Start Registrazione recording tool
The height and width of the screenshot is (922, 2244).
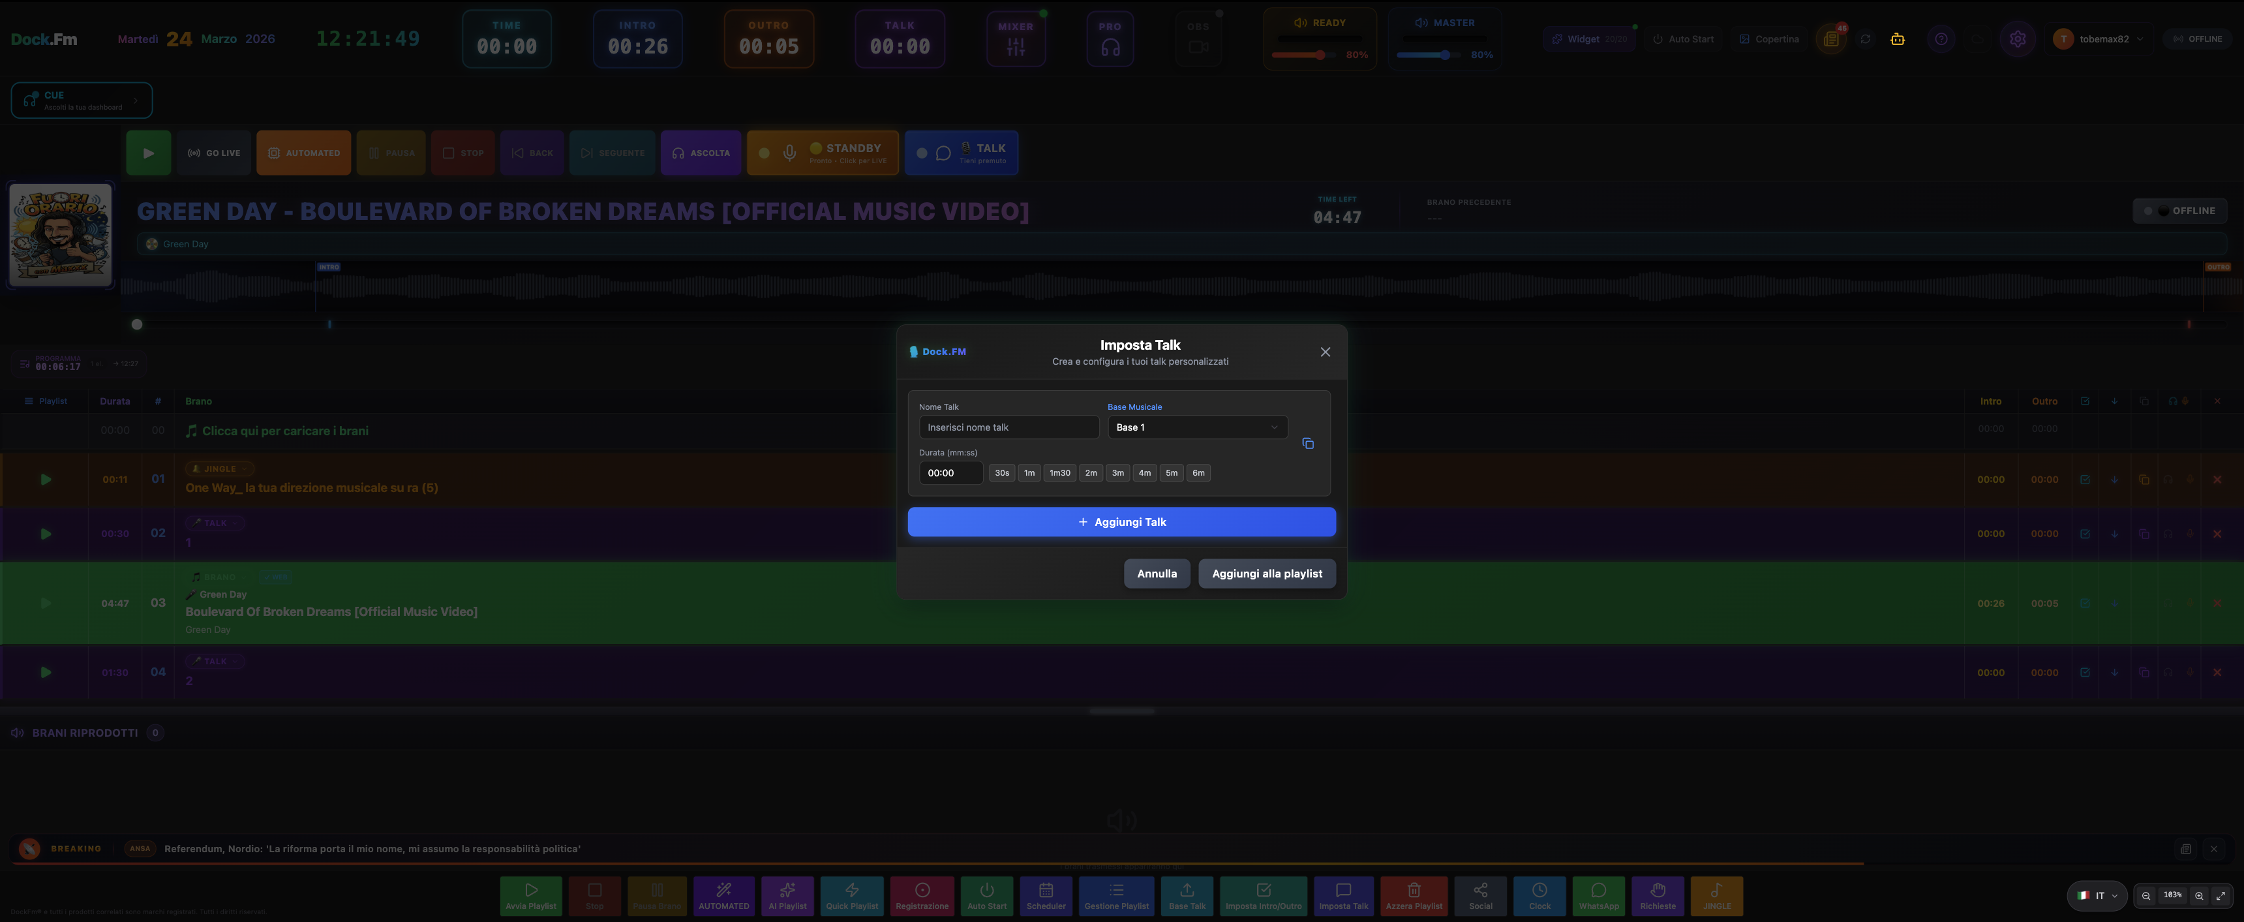click(922, 896)
